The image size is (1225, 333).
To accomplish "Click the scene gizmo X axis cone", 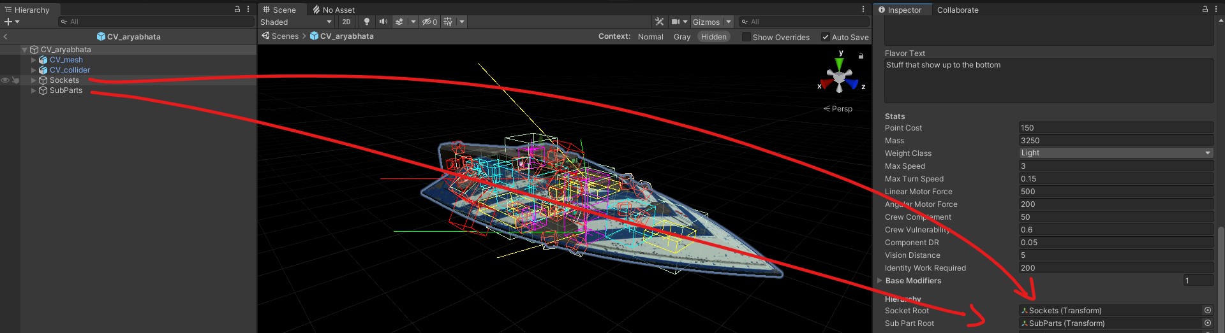I will [x=826, y=84].
